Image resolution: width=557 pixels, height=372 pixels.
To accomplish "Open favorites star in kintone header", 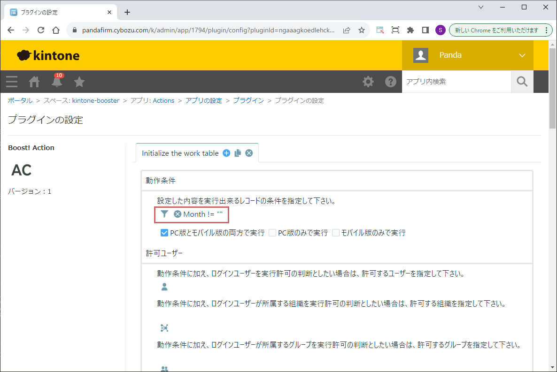I will 79,82.
